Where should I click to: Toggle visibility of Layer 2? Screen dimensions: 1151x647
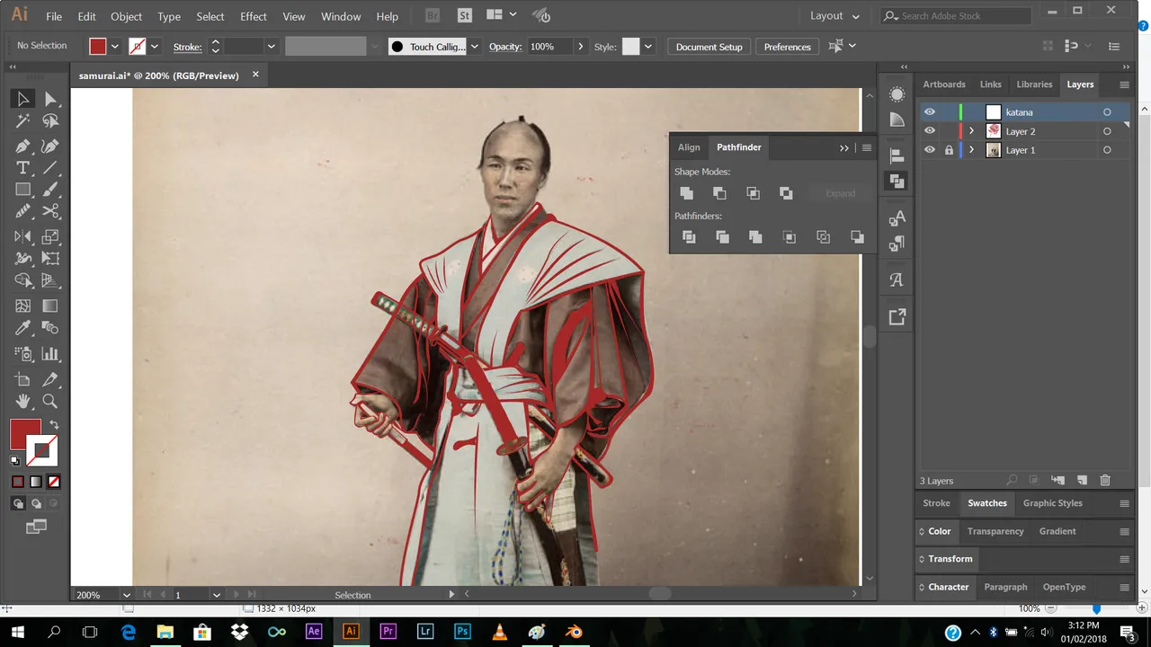coord(930,131)
